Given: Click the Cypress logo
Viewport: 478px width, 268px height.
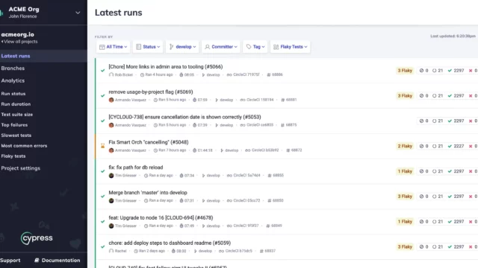Looking at the screenshot, I should (x=37, y=238).
